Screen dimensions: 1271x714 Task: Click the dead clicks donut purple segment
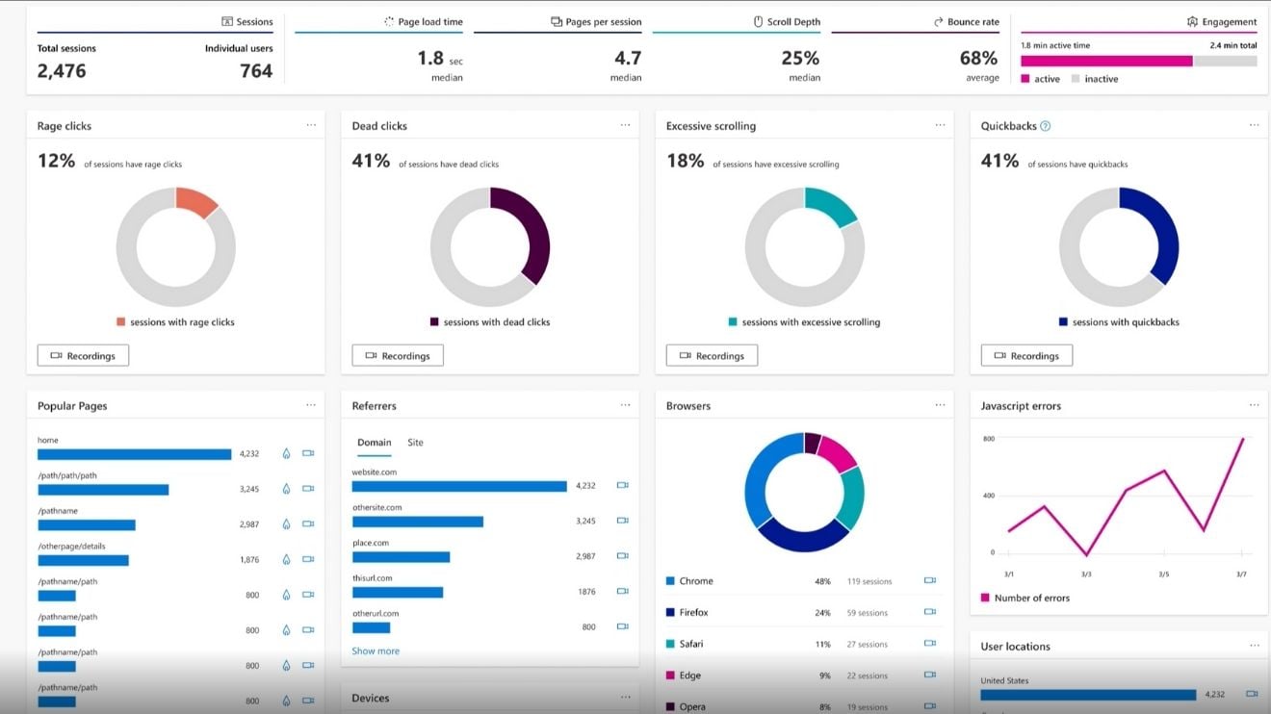532,231
